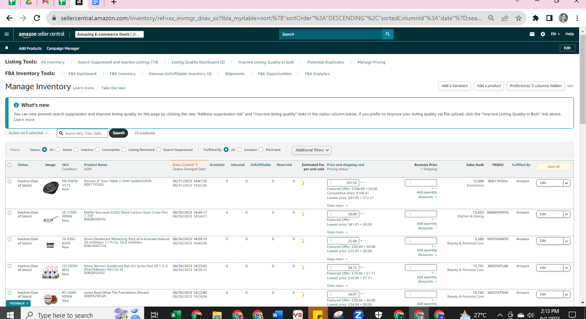Open the Chrome extensions puzzle icon
The height and width of the screenshot is (319, 586).
535,18
